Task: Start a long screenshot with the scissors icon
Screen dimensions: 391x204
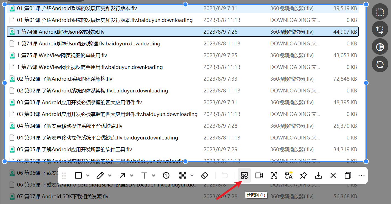Action: tap(244, 176)
